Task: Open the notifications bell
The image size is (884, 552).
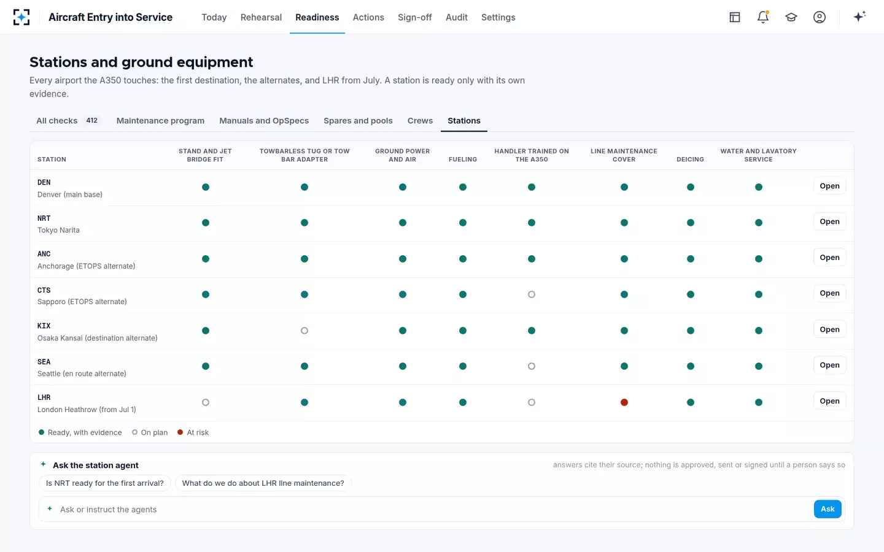Action: coord(763,17)
